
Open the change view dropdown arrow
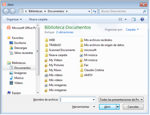coord(126,19)
